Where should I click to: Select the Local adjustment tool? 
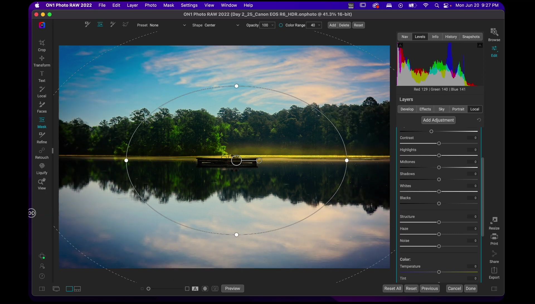click(42, 92)
